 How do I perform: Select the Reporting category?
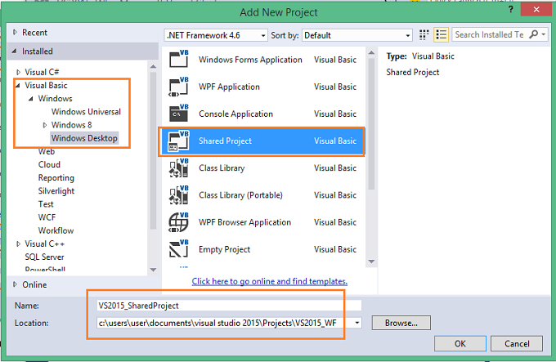[x=56, y=178]
